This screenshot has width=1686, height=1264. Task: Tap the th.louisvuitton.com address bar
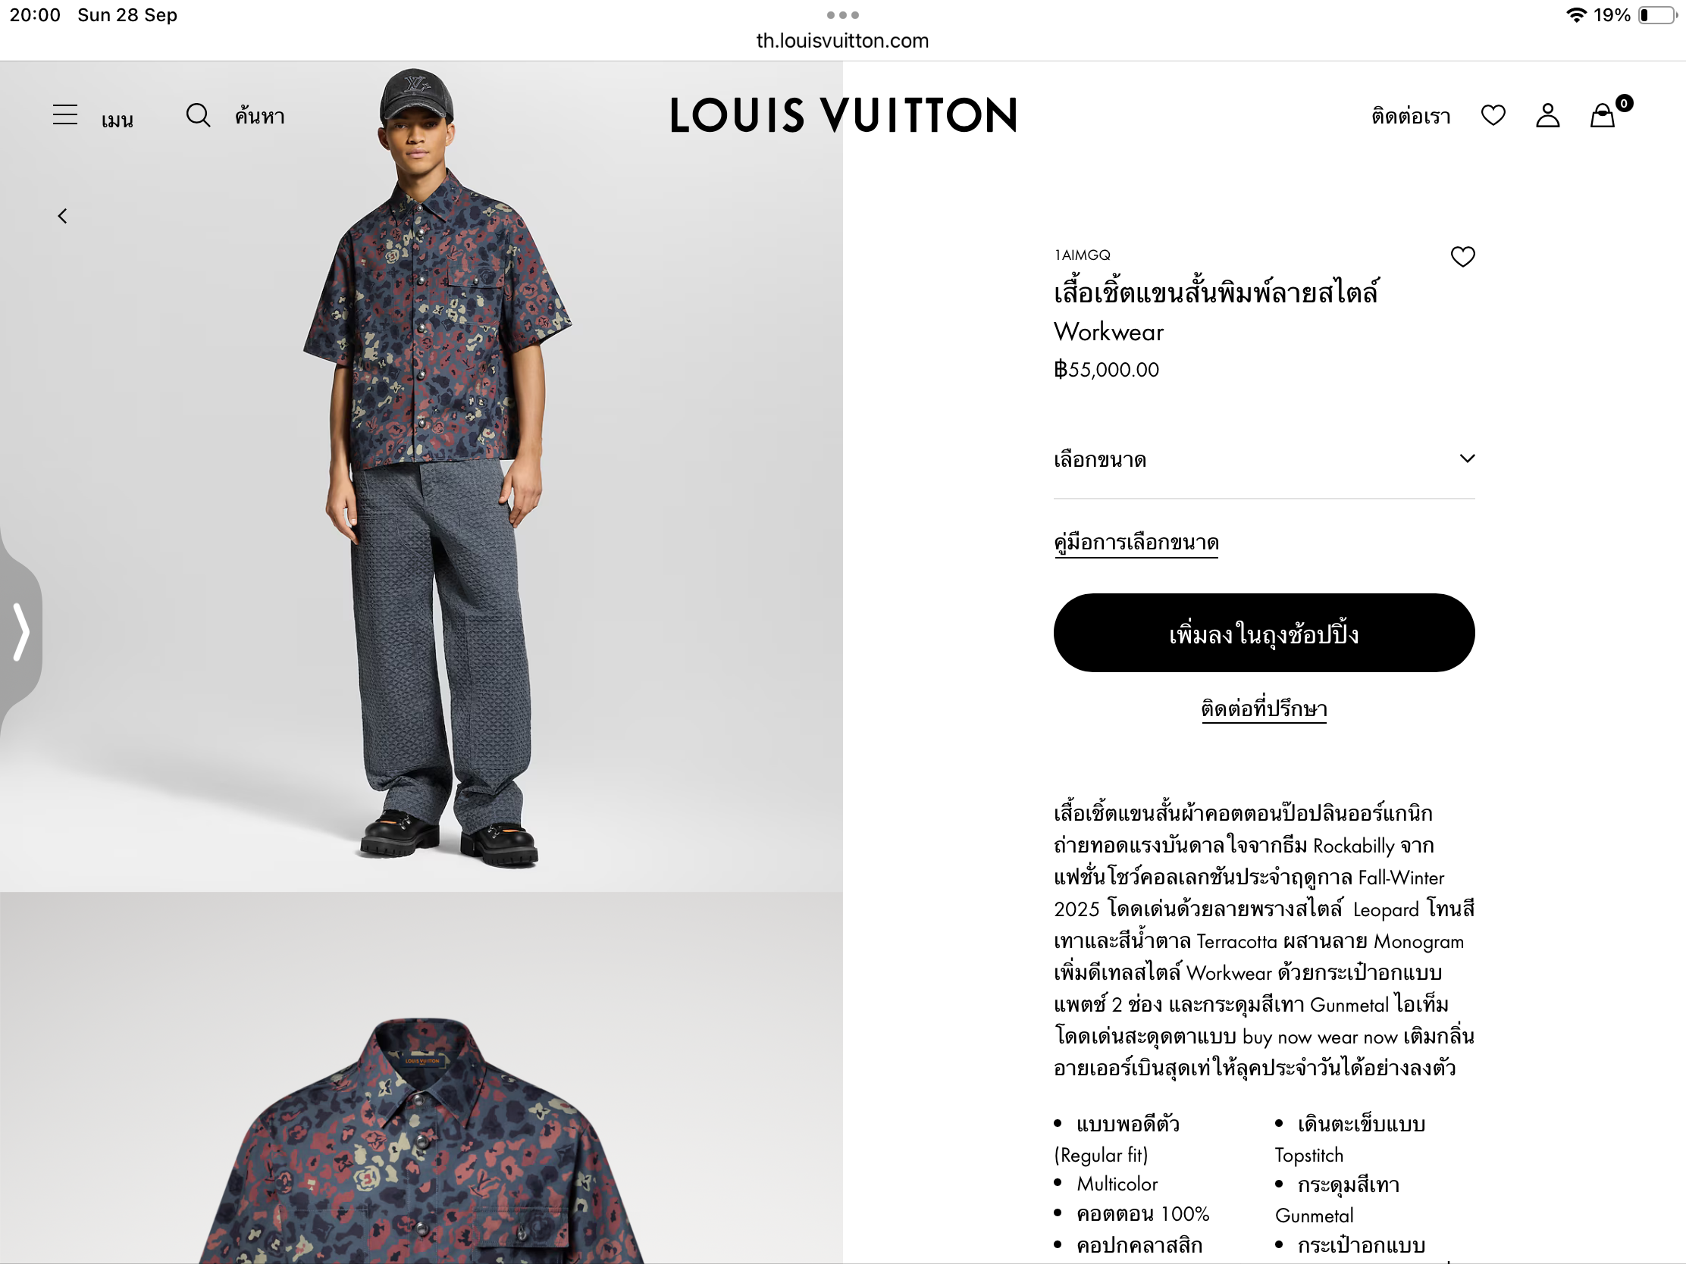point(842,41)
